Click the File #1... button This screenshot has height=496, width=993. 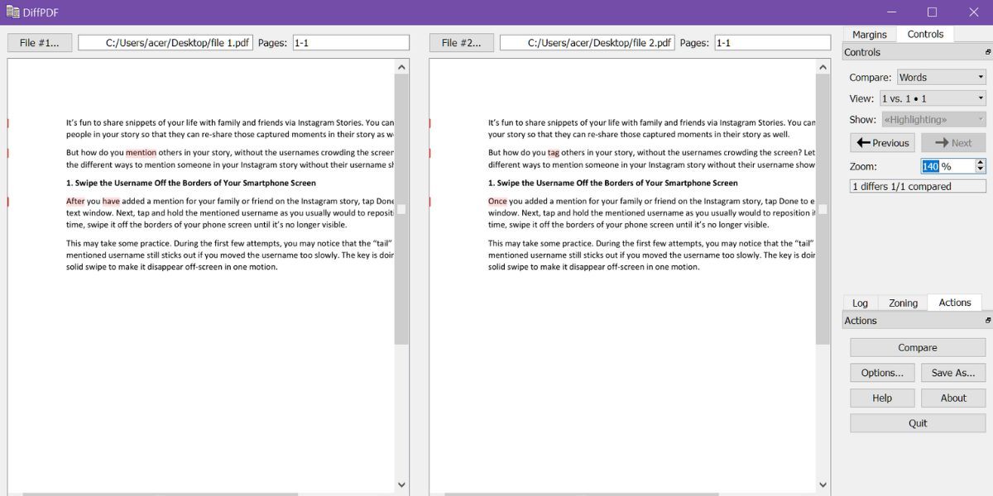40,43
